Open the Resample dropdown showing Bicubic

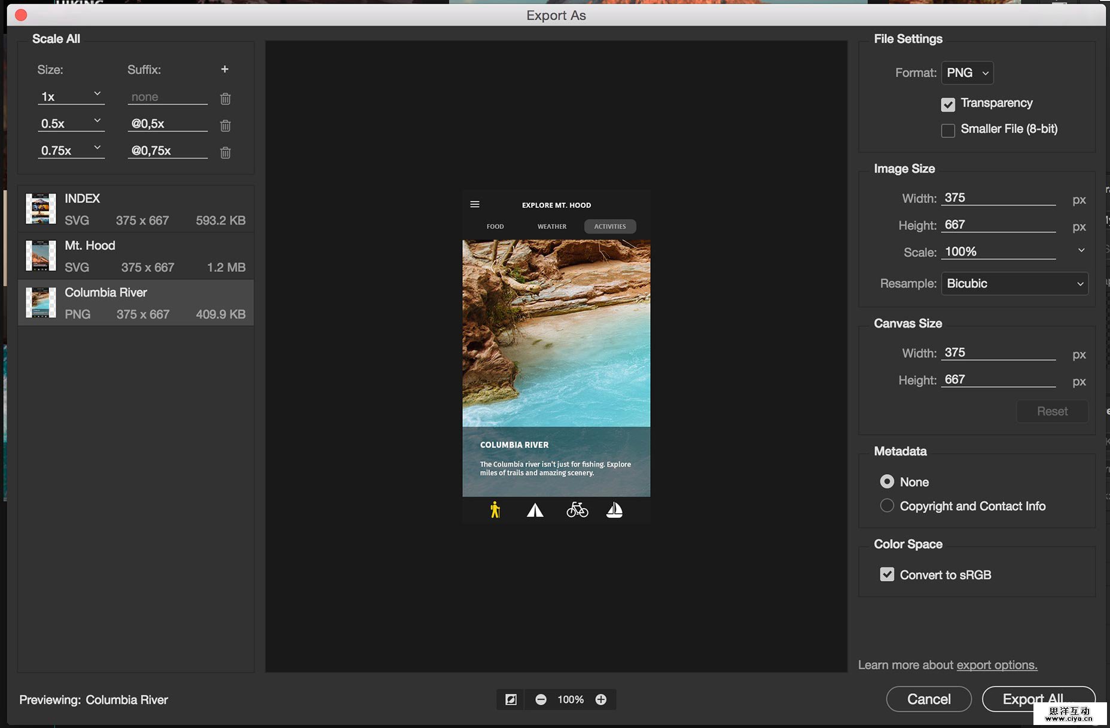(1014, 283)
